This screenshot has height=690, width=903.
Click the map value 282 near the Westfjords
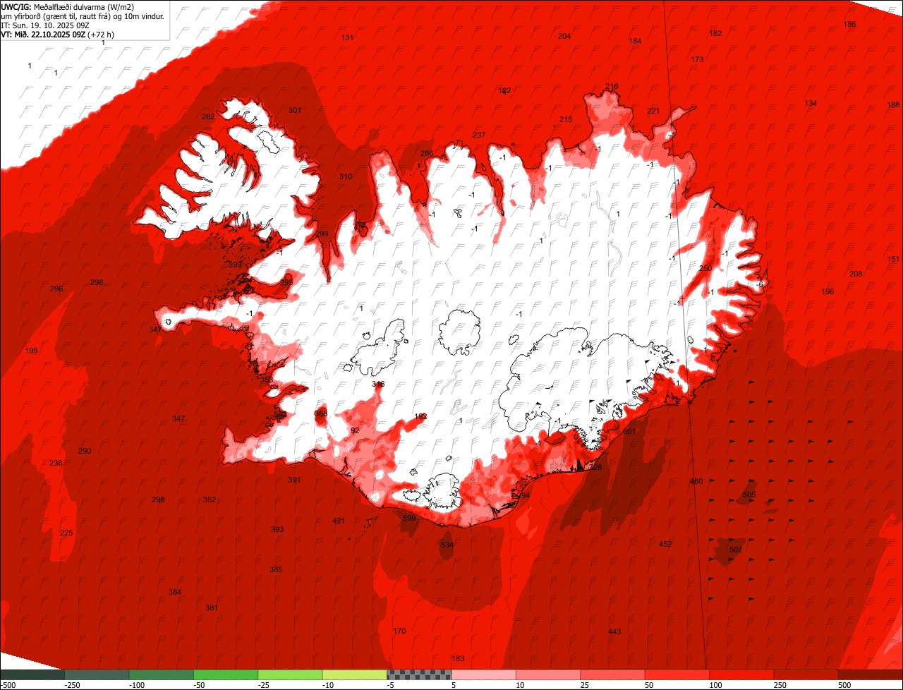coord(208,116)
